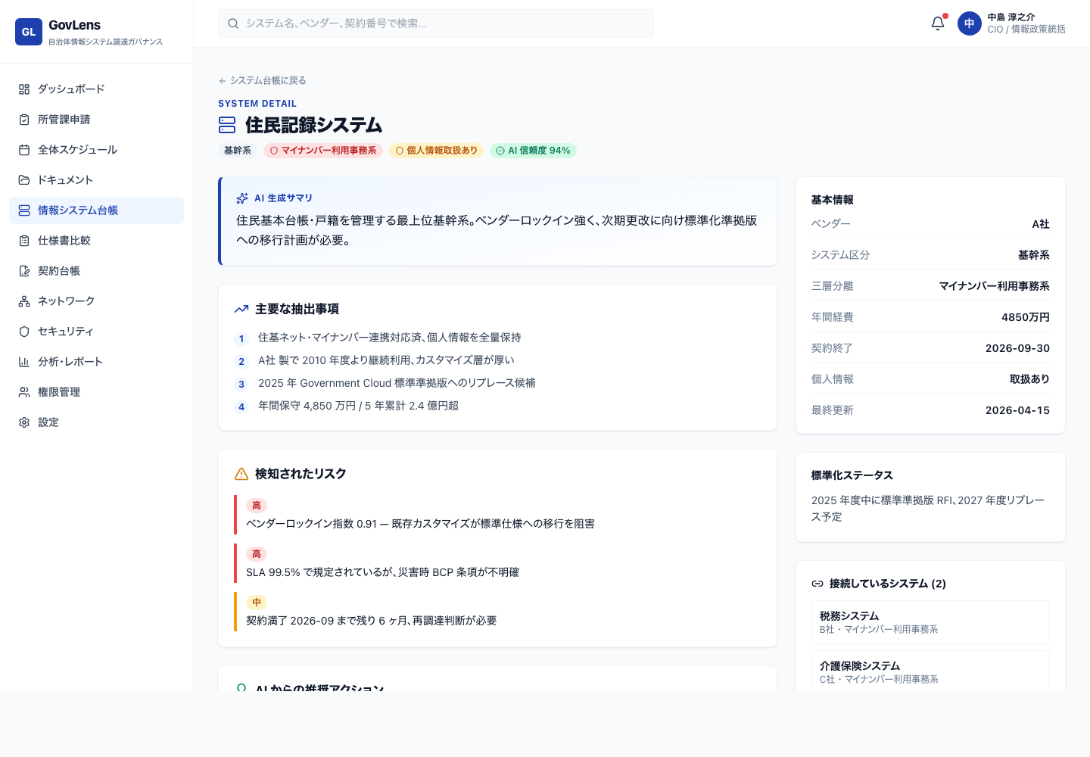Click the システム台帳に戻る back link
The width and height of the screenshot is (1090, 757).
tap(261, 79)
